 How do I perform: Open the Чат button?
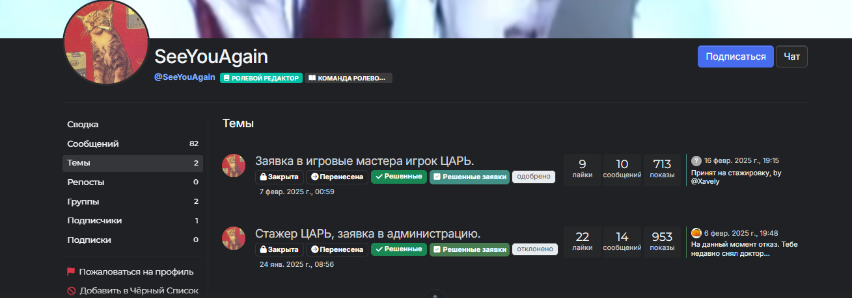[x=791, y=56]
